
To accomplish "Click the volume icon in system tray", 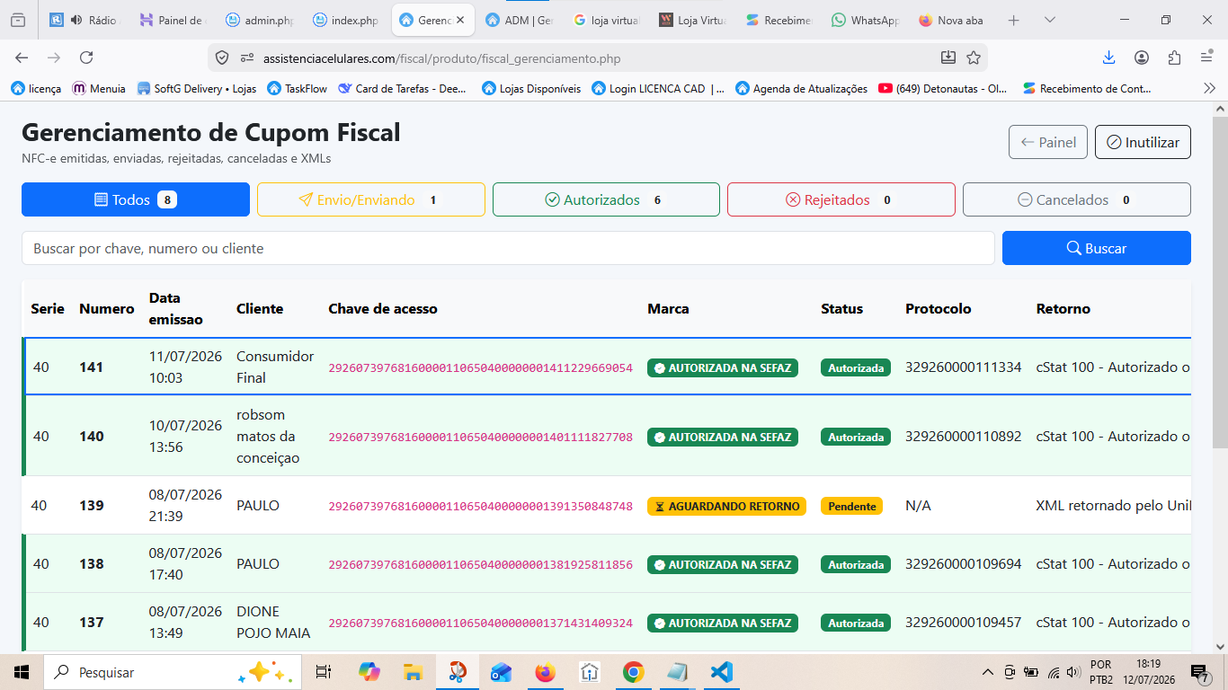I will pos(1072,672).
